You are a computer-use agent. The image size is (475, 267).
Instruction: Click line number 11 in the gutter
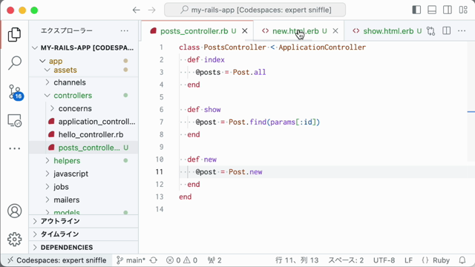tap(160, 172)
